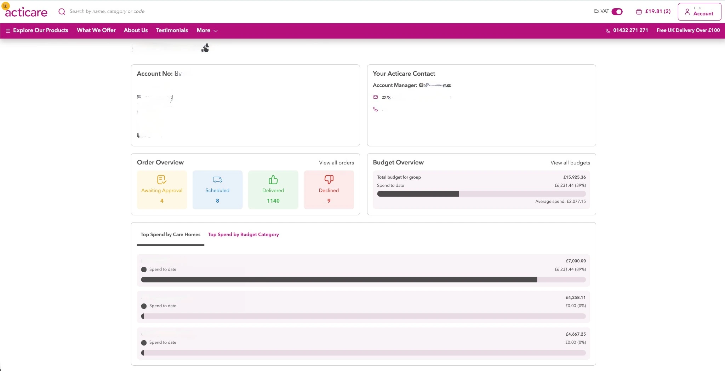Open the What We Offer menu item
Screen dimensions: 725x371
(96, 30)
